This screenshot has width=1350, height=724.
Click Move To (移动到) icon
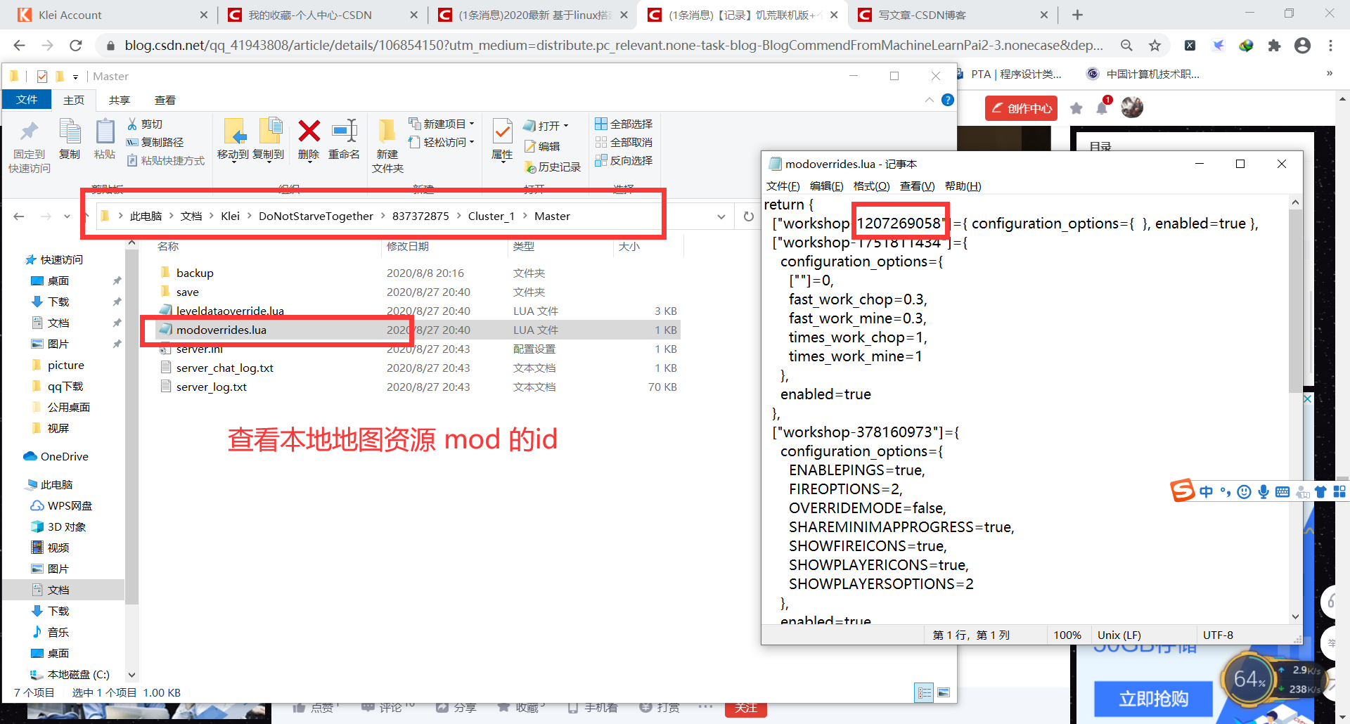[x=234, y=132]
